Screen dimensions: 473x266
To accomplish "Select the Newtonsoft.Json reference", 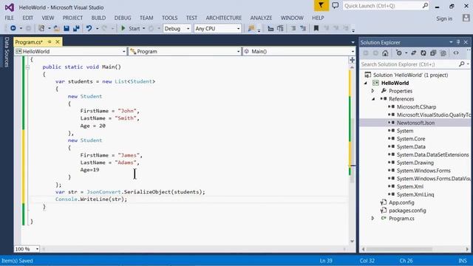I will coord(415,123).
